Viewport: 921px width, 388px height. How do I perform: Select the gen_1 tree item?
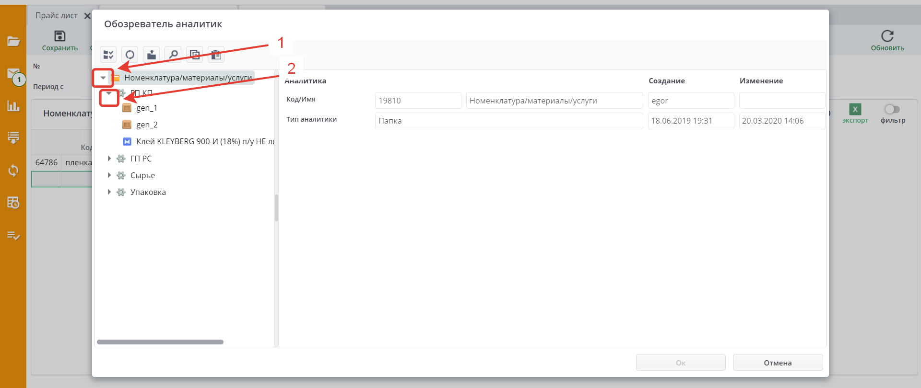click(x=147, y=108)
